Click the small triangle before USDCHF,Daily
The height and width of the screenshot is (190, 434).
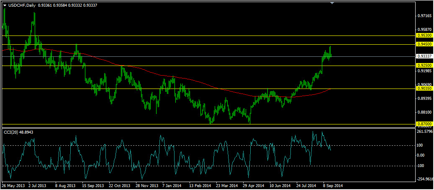point(4,5)
